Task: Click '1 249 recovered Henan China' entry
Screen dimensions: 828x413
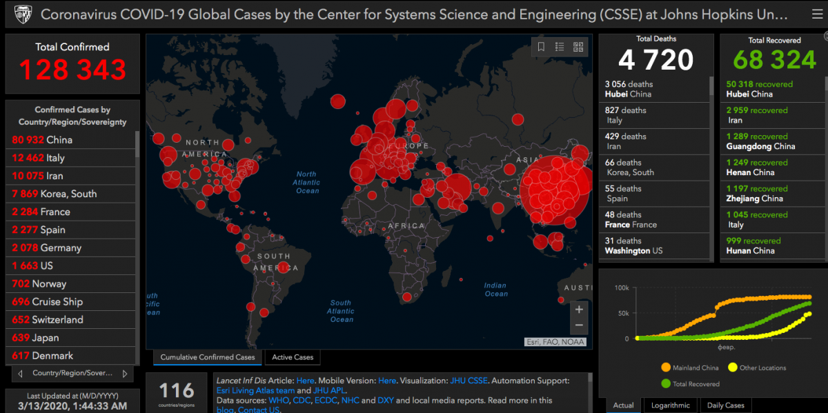Action: click(x=773, y=168)
